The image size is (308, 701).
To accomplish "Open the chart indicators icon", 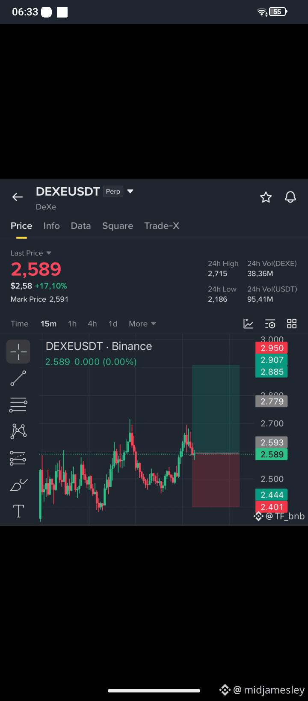I will 249,324.
